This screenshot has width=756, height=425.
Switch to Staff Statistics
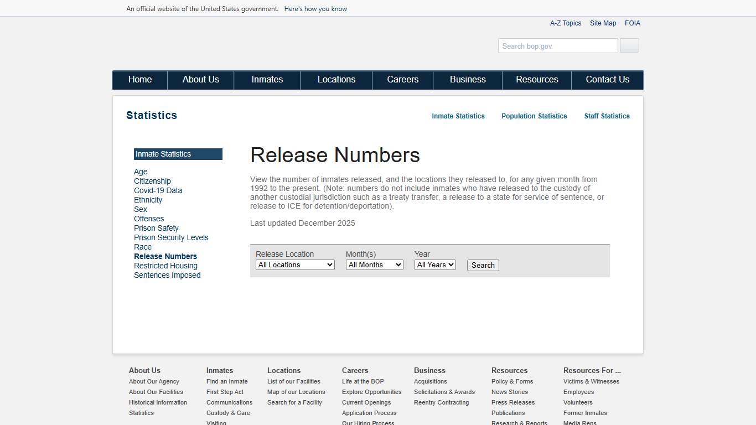pyautogui.click(x=607, y=116)
